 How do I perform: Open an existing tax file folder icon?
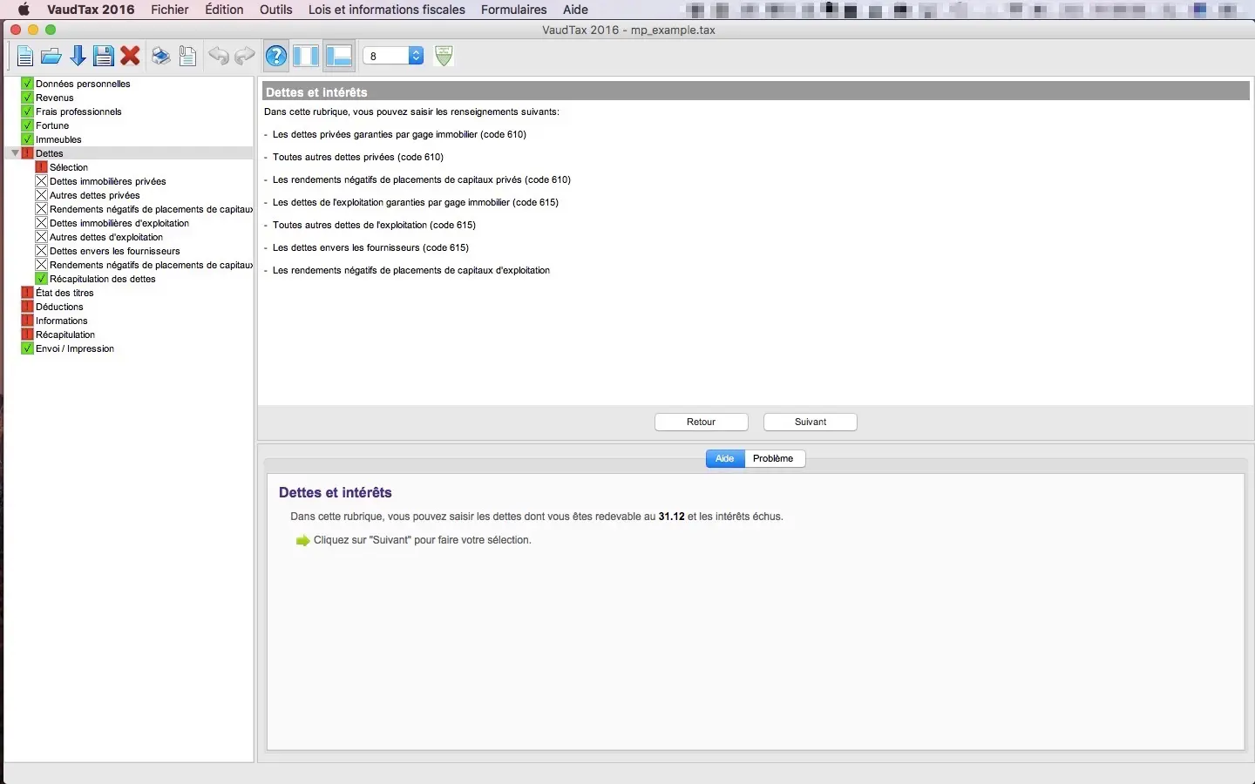(x=51, y=57)
